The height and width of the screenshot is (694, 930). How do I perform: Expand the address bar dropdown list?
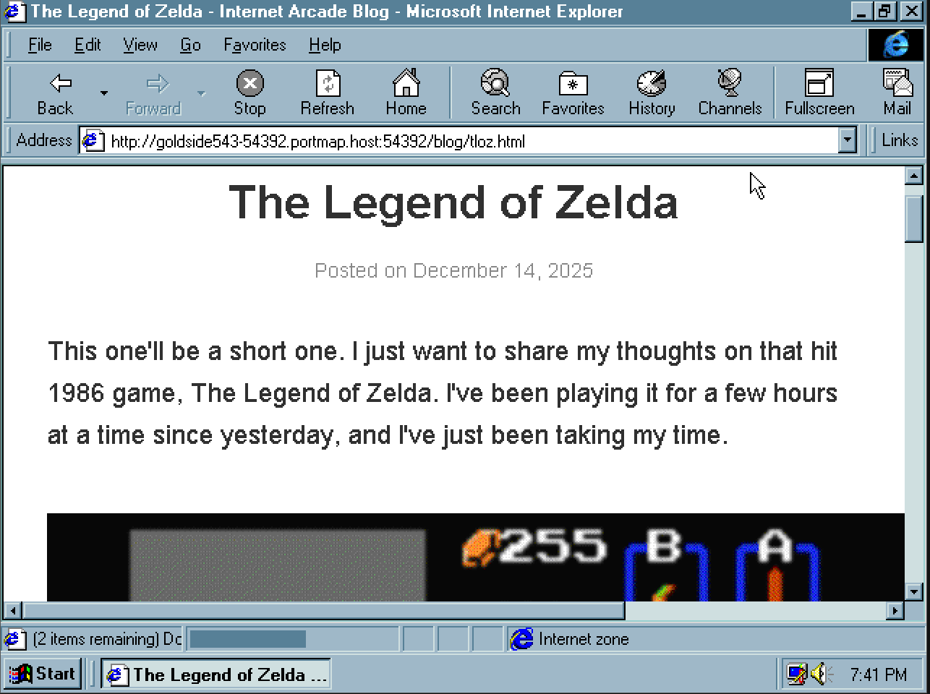pos(848,140)
